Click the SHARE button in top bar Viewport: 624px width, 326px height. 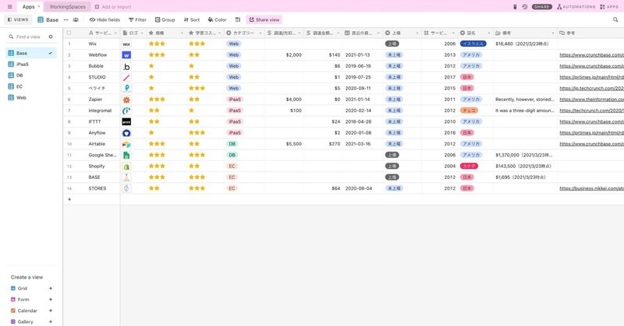[542, 7]
